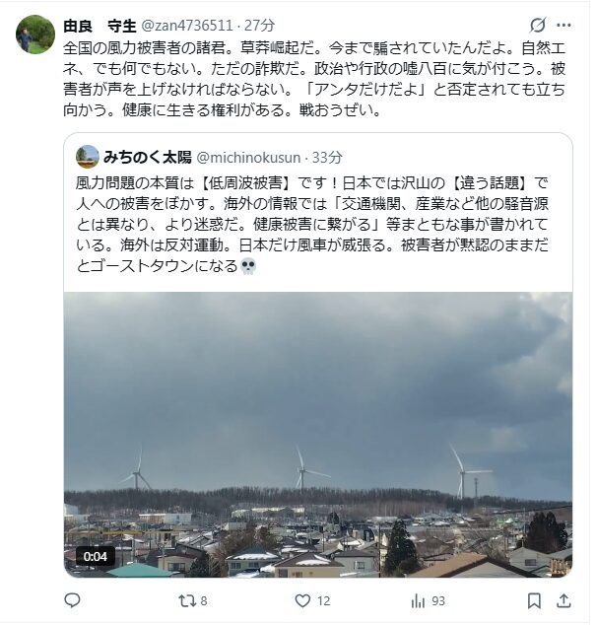Click the みちのく太陽 name in the quoted post

148,157
